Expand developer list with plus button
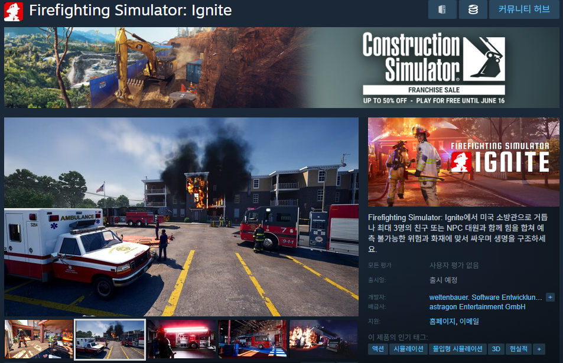The height and width of the screenshot is (363, 563). pyautogui.click(x=550, y=297)
